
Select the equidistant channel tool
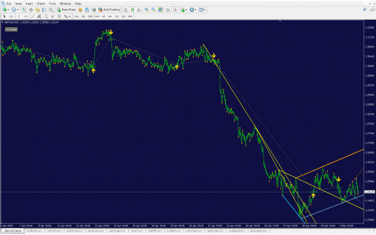coord(39,17)
